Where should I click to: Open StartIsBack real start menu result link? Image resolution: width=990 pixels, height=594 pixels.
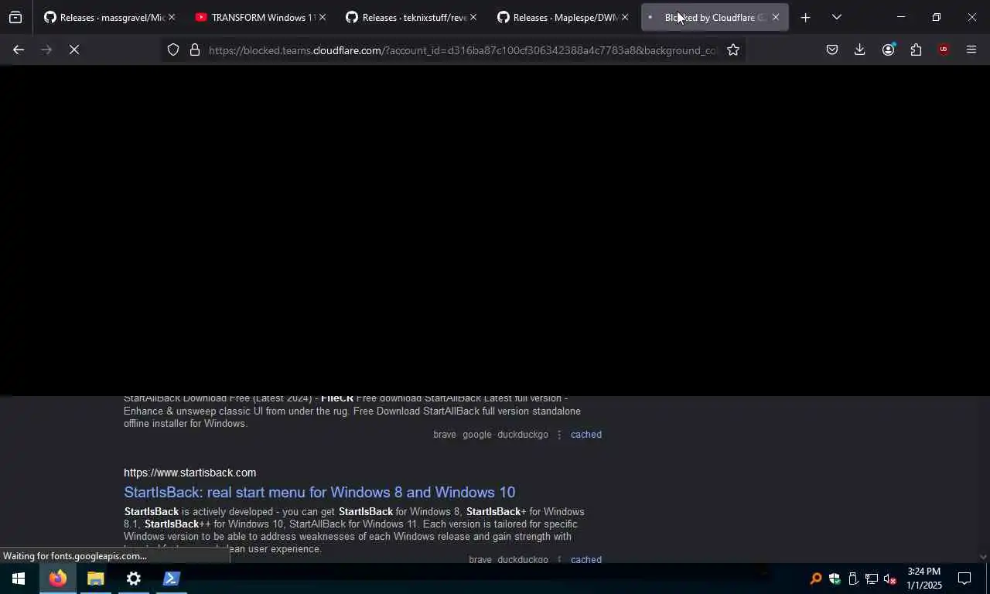tap(319, 492)
